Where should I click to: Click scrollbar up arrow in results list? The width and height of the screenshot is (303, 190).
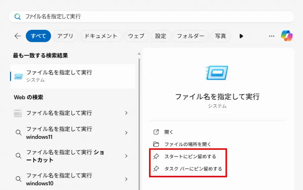click(139, 54)
